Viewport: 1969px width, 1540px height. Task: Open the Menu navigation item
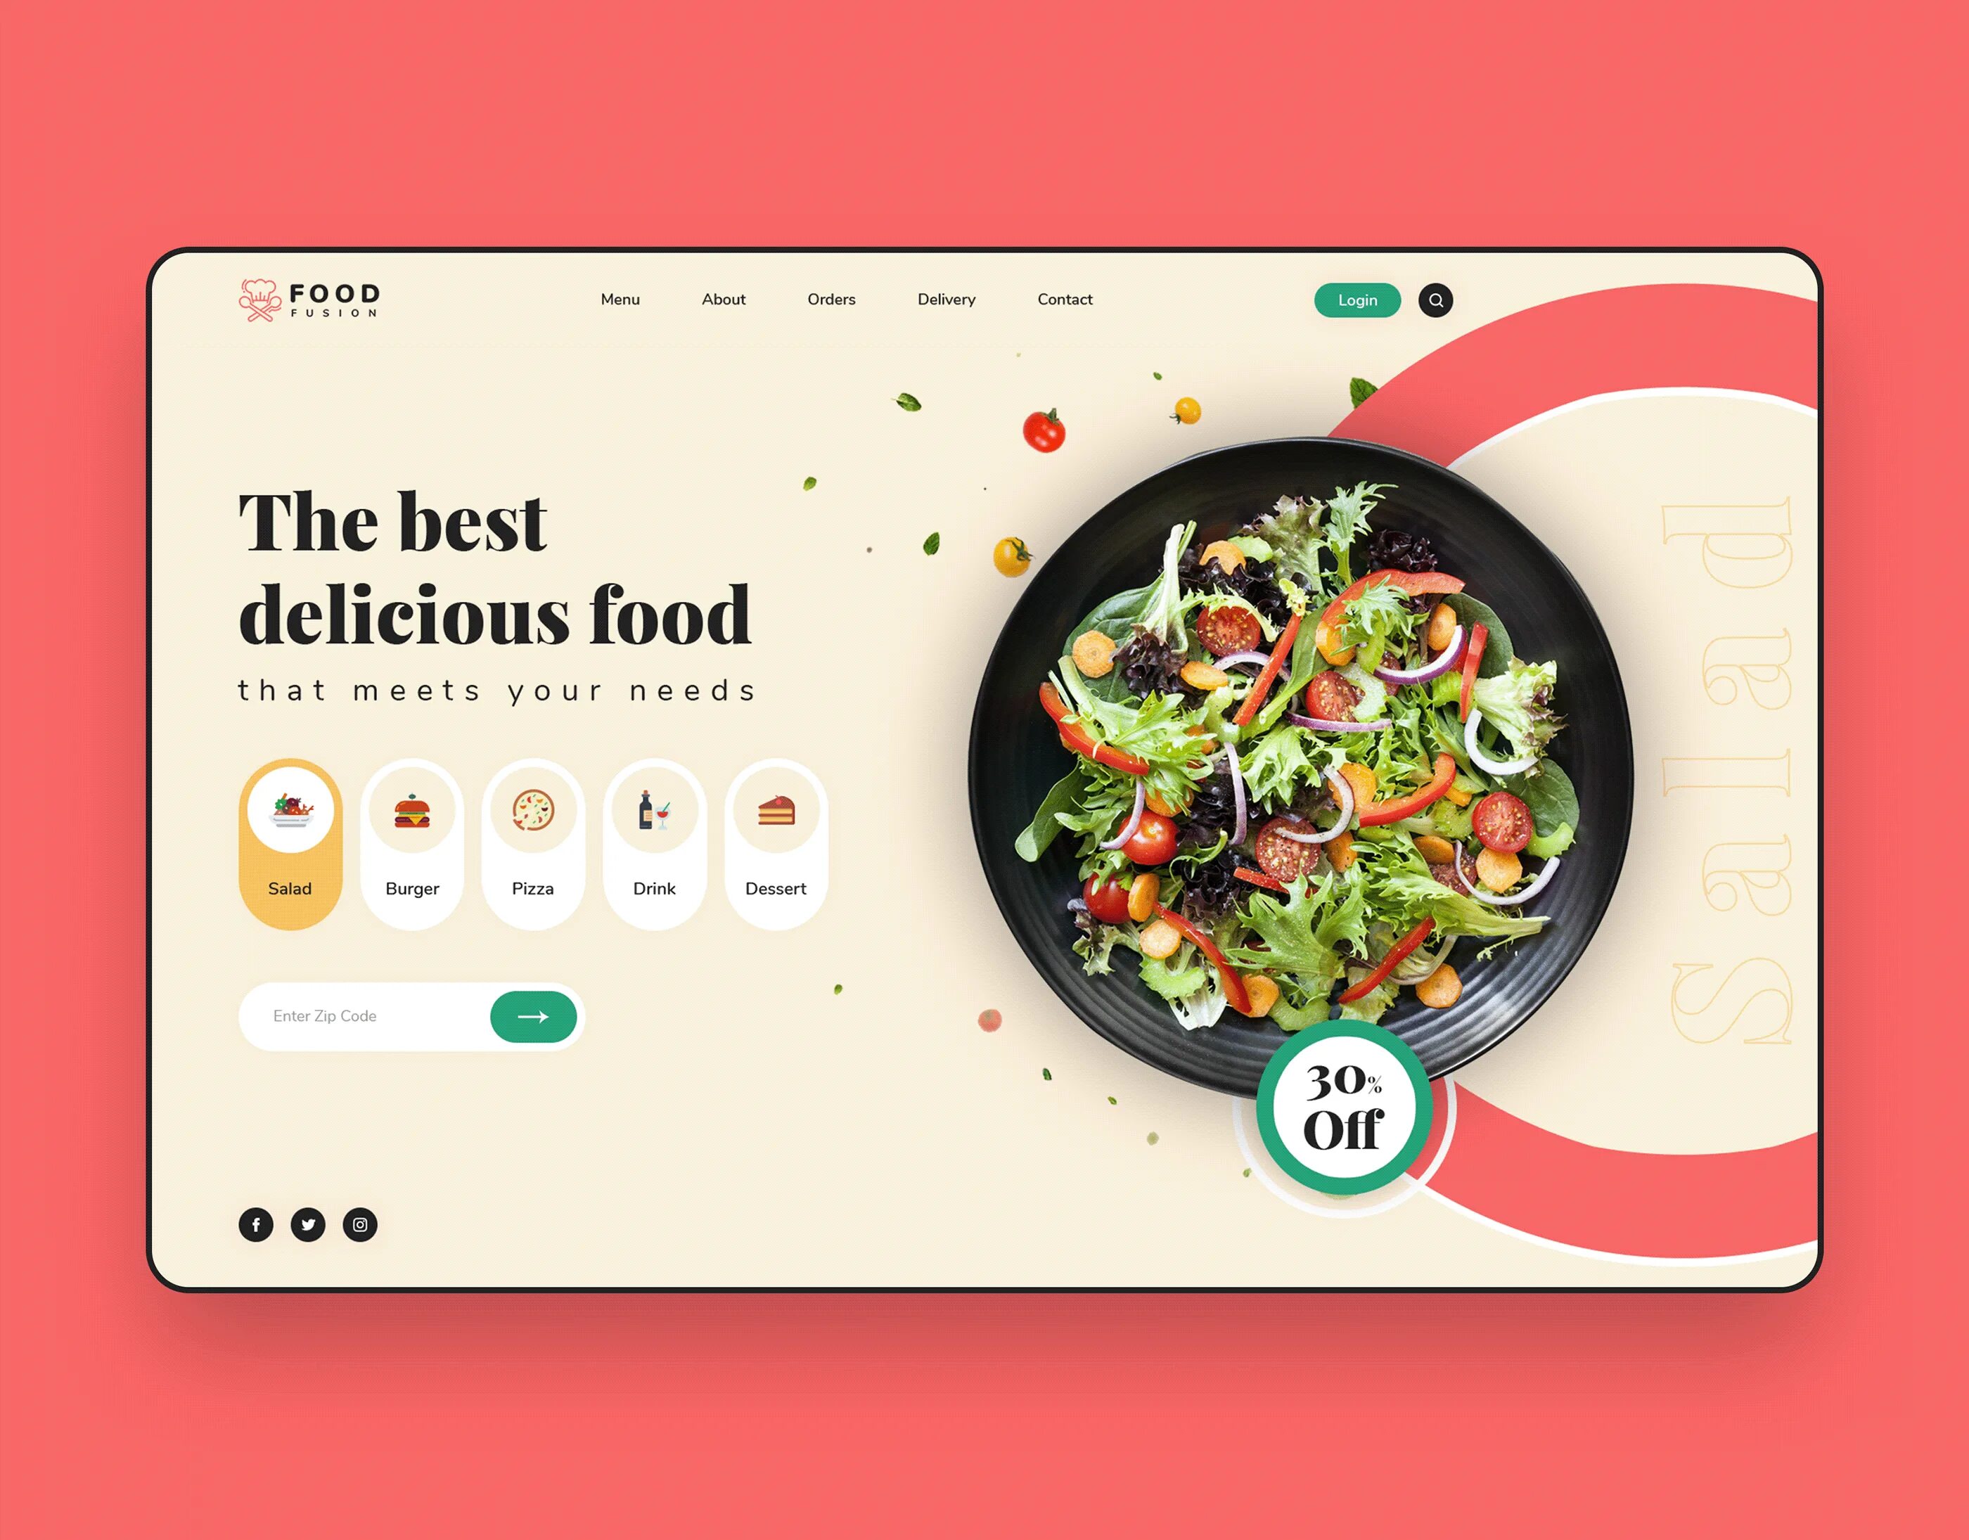(x=620, y=300)
